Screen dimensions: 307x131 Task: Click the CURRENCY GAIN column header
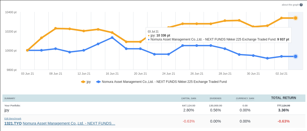point(245,98)
